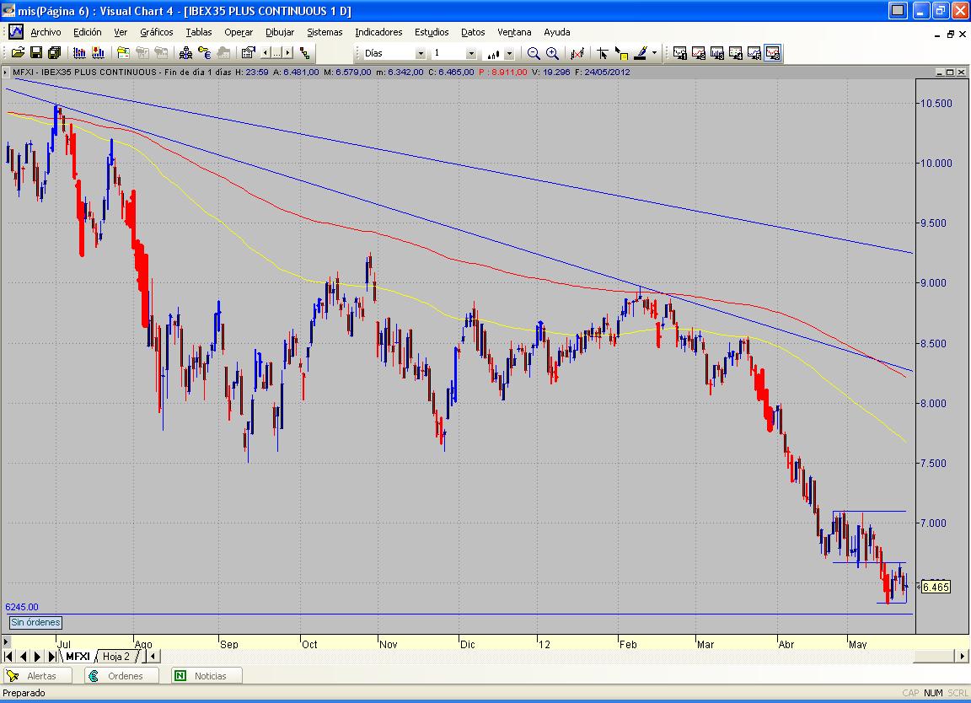Switch to workspace page 1 icon
Viewport: 971px width, 703px height.
click(x=679, y=53)
